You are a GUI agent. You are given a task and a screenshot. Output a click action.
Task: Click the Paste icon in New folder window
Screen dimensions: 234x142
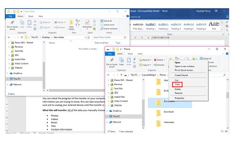coord(29,24)
